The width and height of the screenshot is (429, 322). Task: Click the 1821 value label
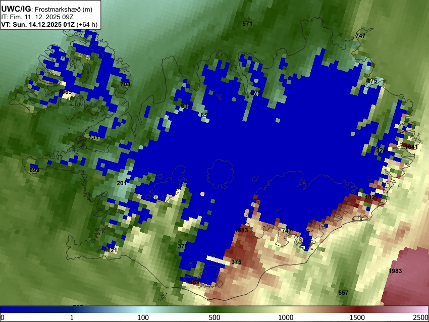point(371,197)
